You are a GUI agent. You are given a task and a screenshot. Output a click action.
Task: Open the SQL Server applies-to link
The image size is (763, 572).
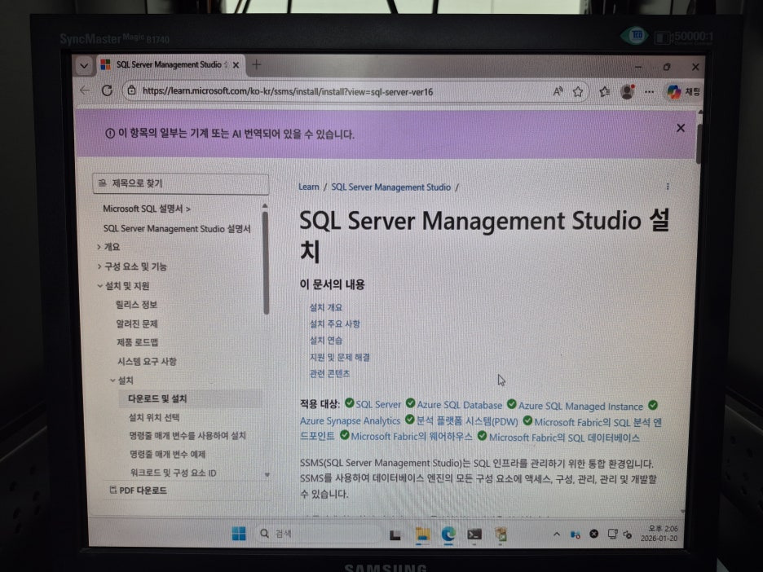378,404
